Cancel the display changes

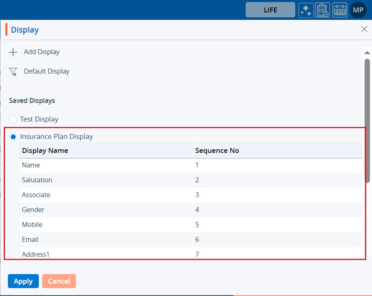click(x=59, y=281)
